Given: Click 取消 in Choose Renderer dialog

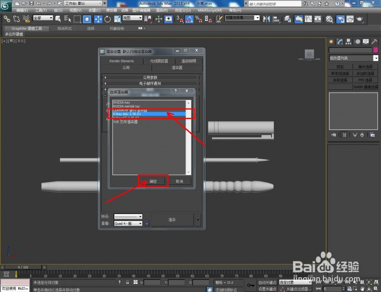Looking at the screenshot, I should point(179,181).
